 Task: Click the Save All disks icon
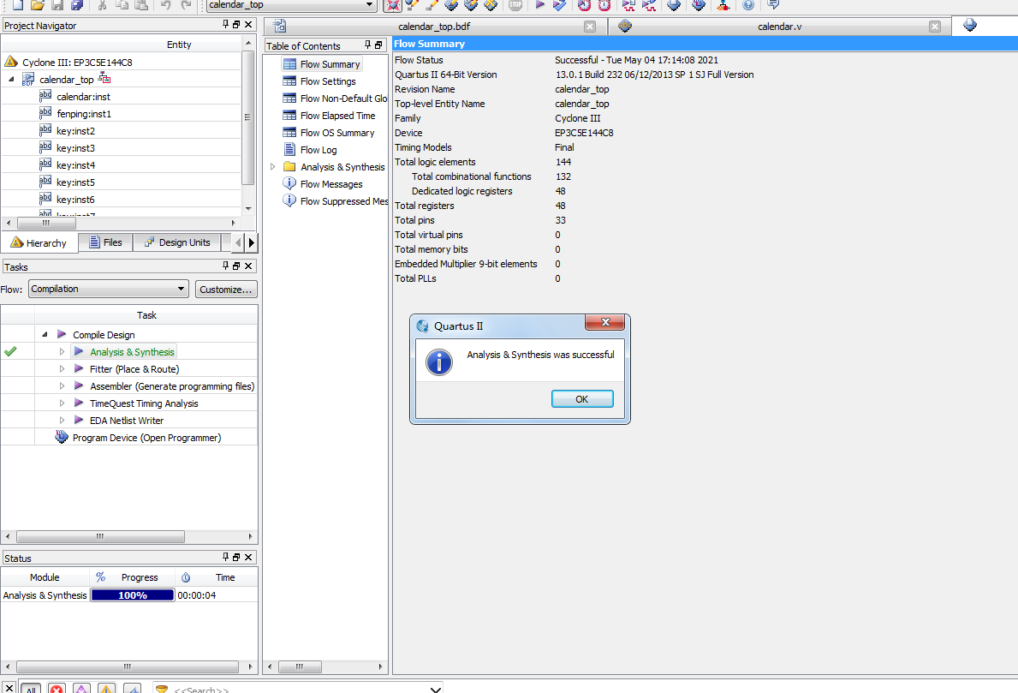[77, 5]
